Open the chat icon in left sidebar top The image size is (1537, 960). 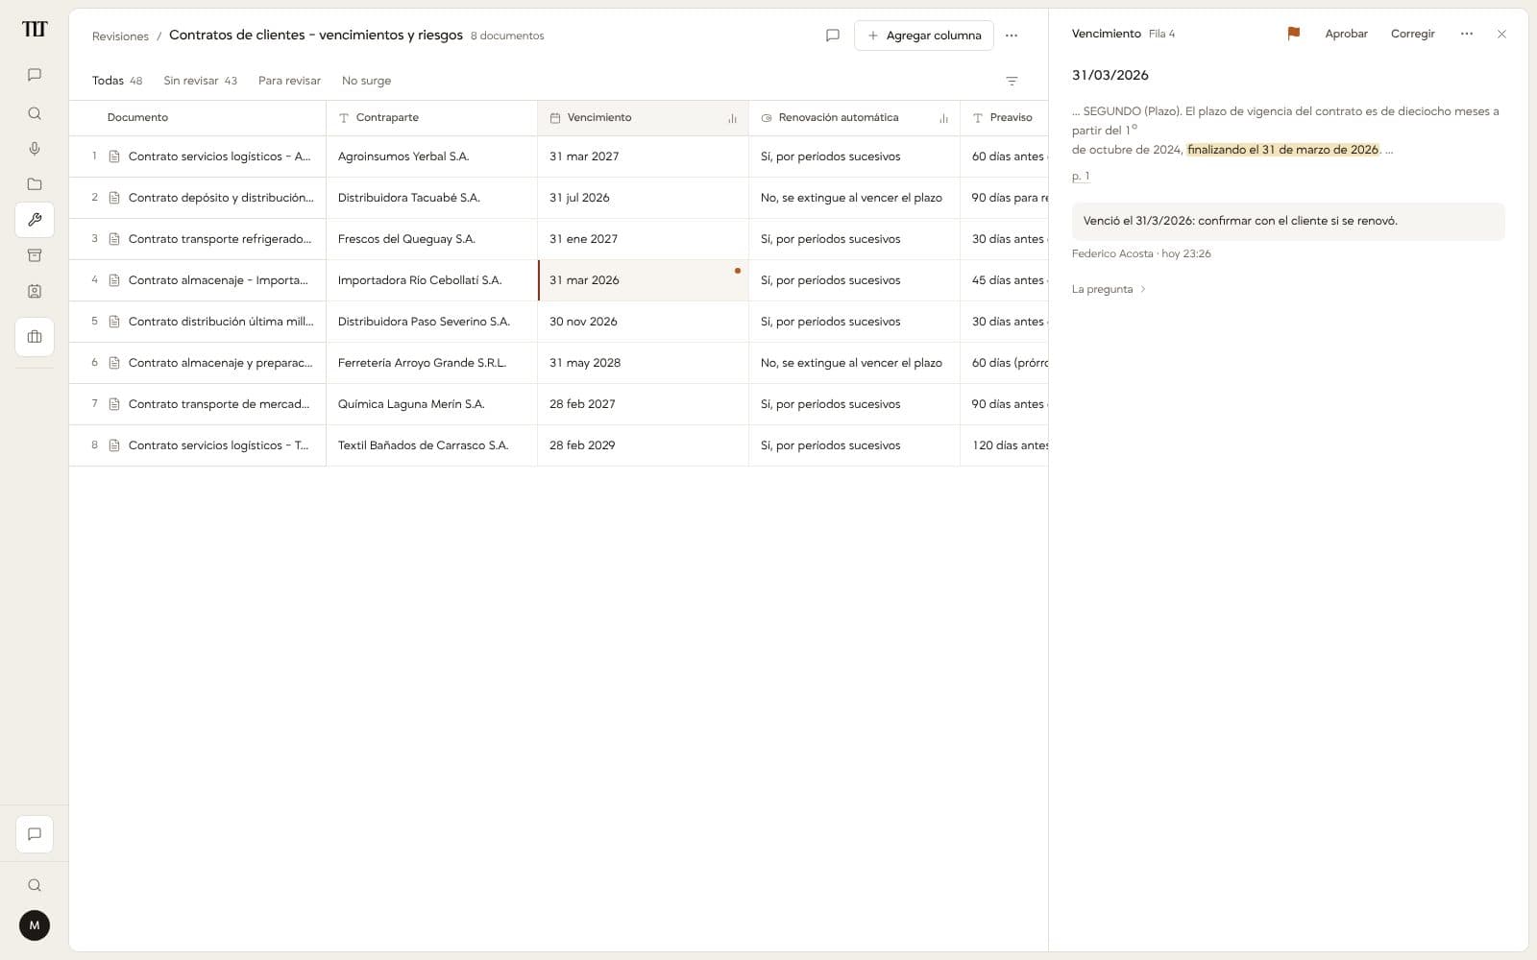tap(35, 75)
